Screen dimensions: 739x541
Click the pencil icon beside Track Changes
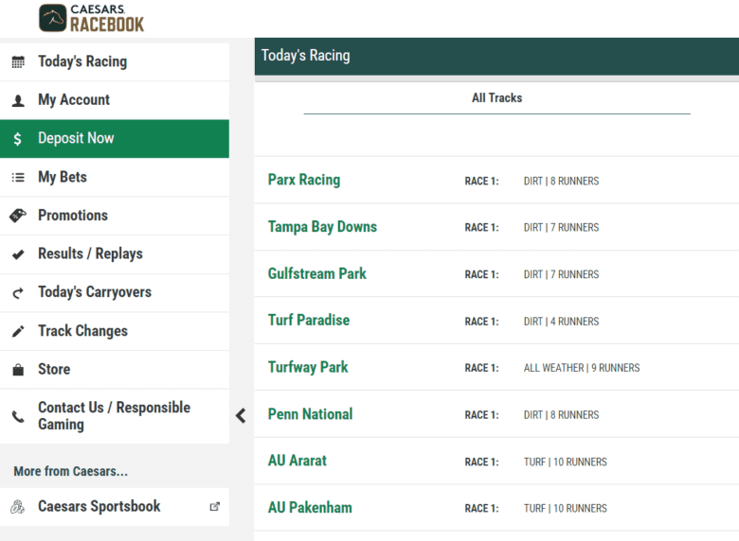[18, 331]
